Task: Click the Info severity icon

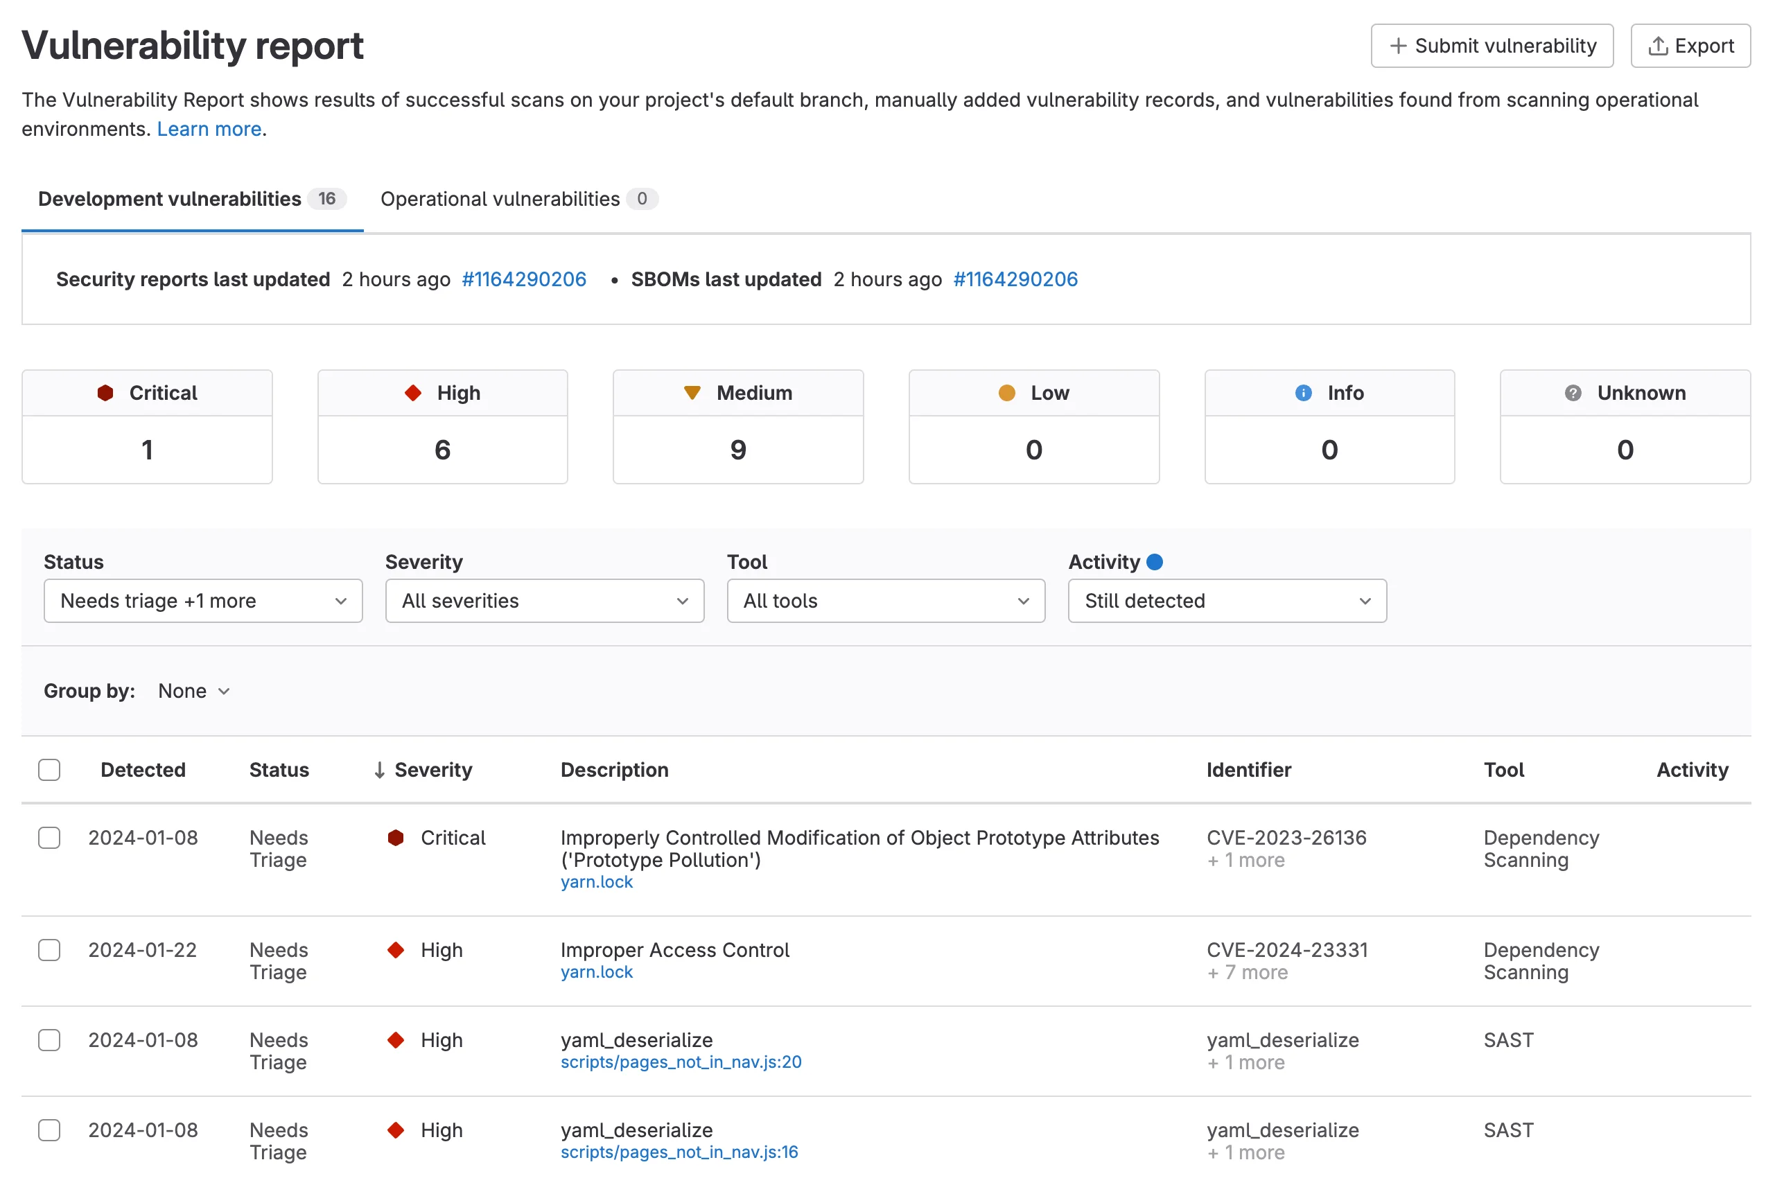Action: pyautogui.click(x=1303, y=393)
